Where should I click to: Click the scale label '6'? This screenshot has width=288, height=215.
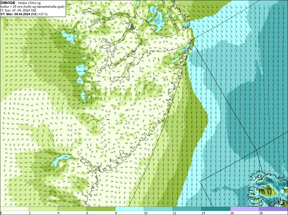87,213
